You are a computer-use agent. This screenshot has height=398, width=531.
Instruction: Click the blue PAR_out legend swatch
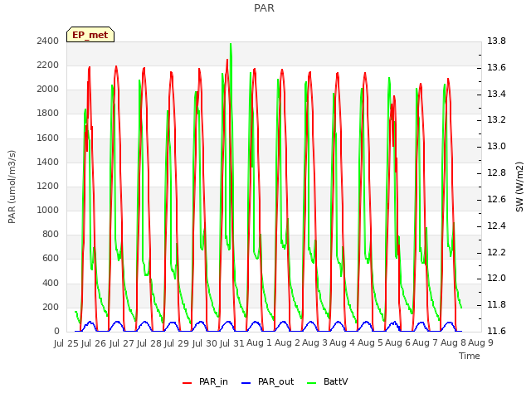click(x=246, y=383)
